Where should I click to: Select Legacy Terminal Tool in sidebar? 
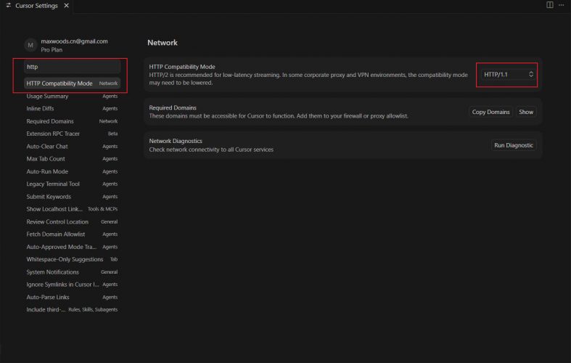click(53, 184)
